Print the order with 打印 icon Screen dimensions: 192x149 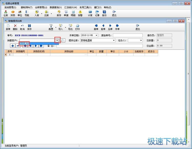[78, 27]
